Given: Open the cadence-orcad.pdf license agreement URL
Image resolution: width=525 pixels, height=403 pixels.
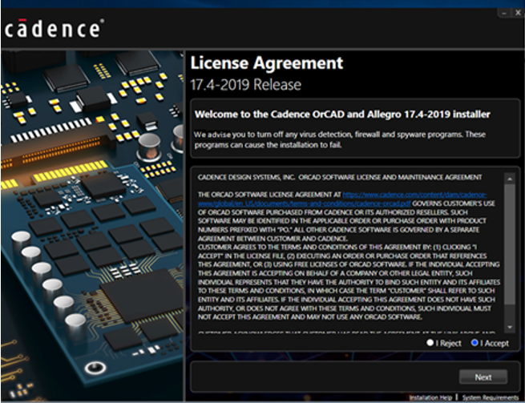Looking at the screenshot, I should point(342,199).
